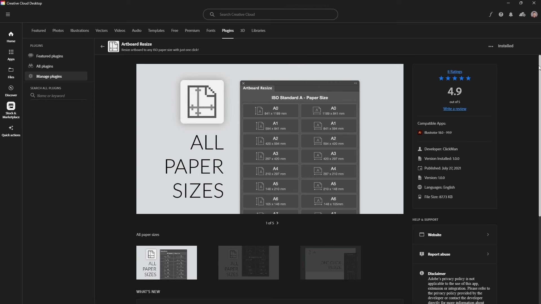
Task: Open the Files section
Action: [11, 73]
